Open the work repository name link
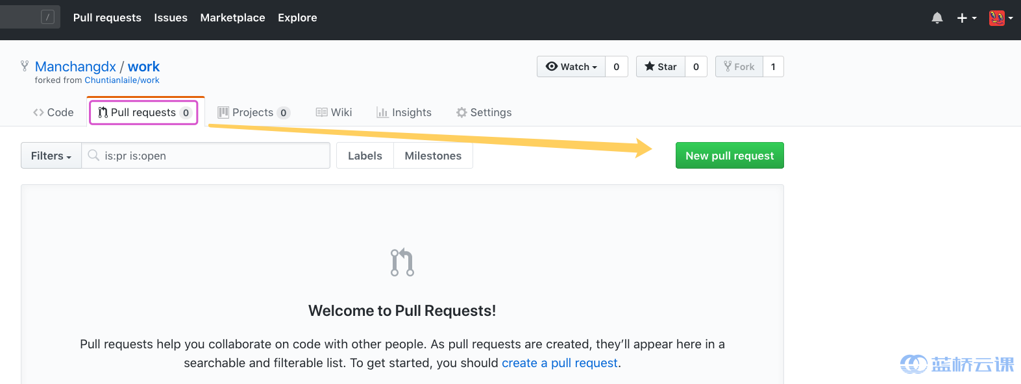This screenshot has height=384, width=1021. pyautogui.click(x=143, y=67)
